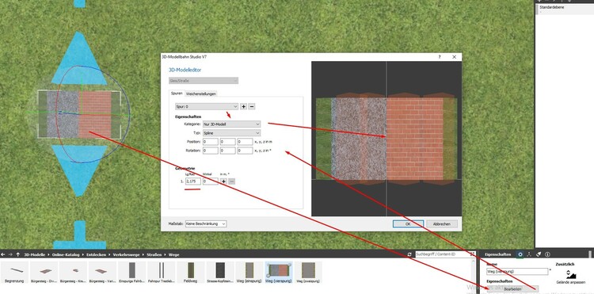Click the Position y input field
Viewport: 594px width, 294px height.
pyautogui.click(x=228, y=142)
